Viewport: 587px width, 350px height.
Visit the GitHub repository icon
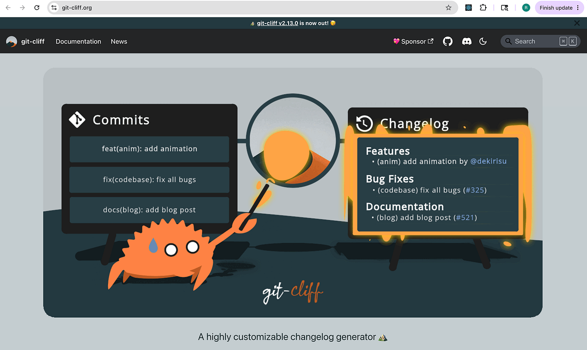pyautogui.click(x=448, y=42)
